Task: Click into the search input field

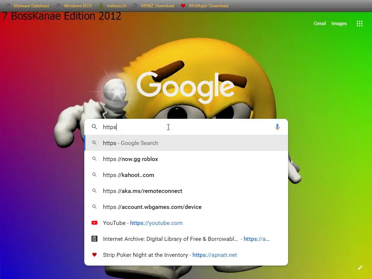Action: [x=186, y=127]
